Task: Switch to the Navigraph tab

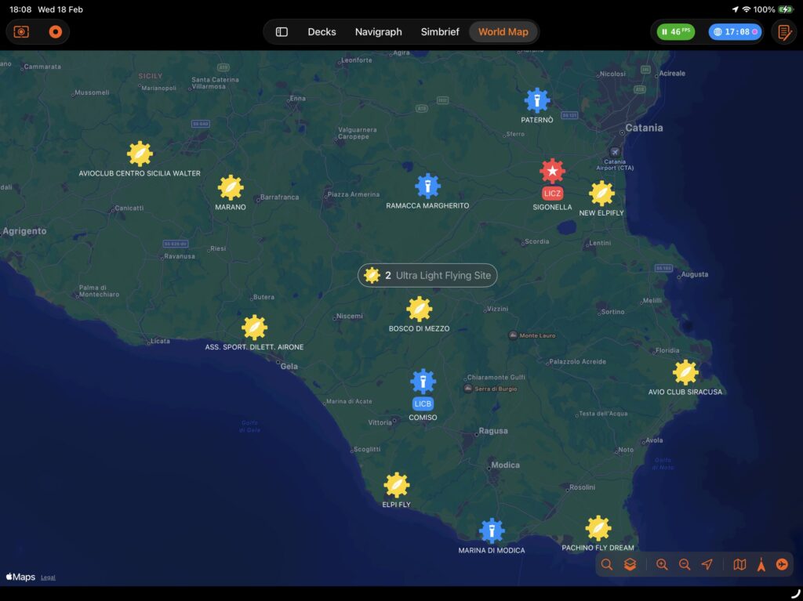Action: point(378,32)
